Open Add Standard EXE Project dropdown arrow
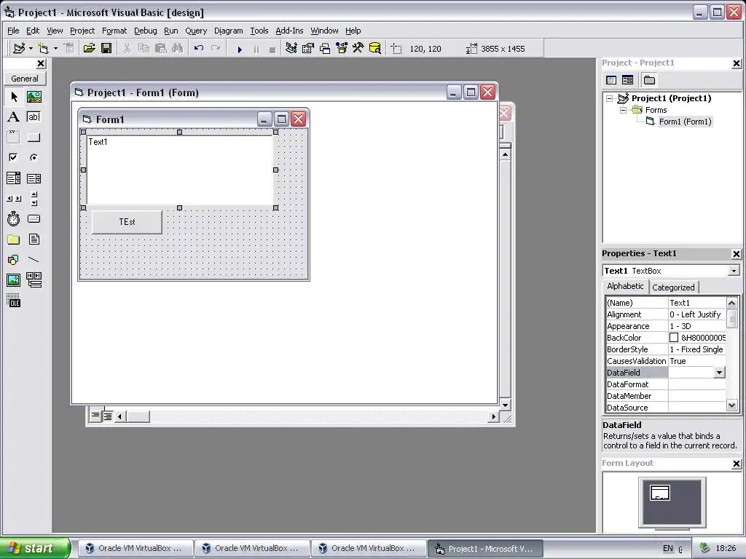Image resolution: width=746 pixels, height=559 pixels. pyautogui.click(x=31, y=49)
